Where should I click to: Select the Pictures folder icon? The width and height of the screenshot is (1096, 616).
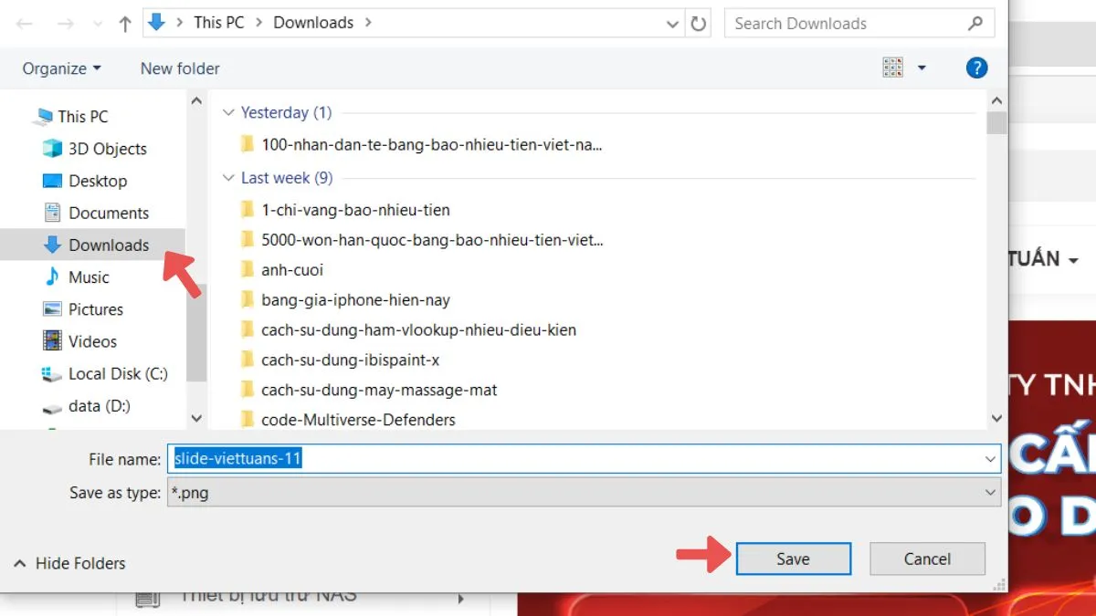pos(54,308)
